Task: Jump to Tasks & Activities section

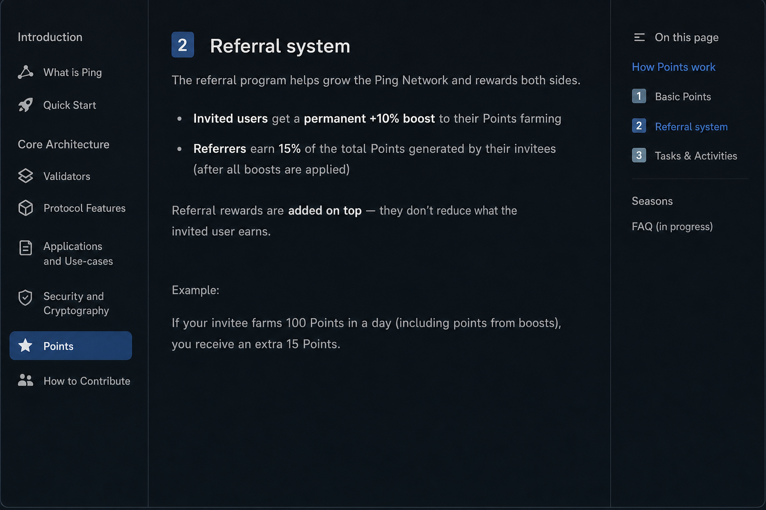Action: click(696, 156)
